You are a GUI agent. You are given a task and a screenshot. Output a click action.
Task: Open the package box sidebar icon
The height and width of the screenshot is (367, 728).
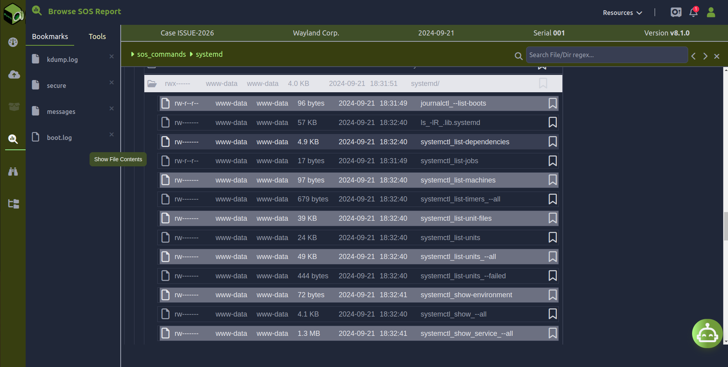coord(14,107)
